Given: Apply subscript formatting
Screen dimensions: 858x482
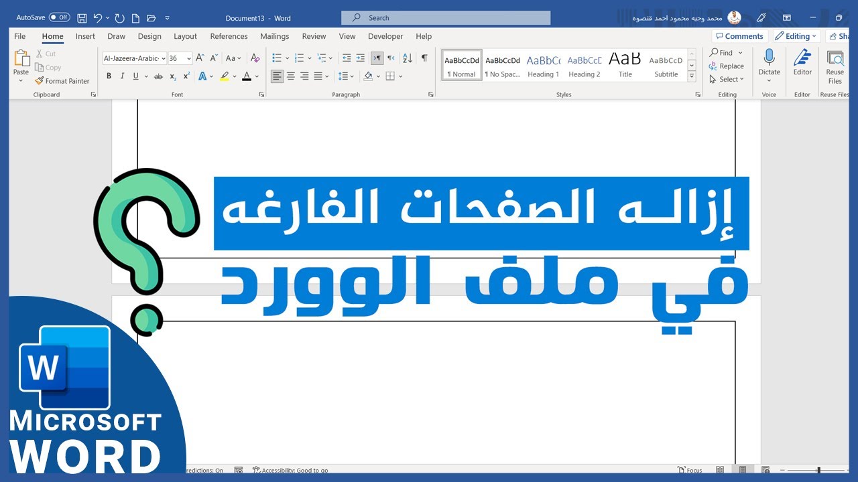Looking at the screenshot, I should click(x=173, y=76).
